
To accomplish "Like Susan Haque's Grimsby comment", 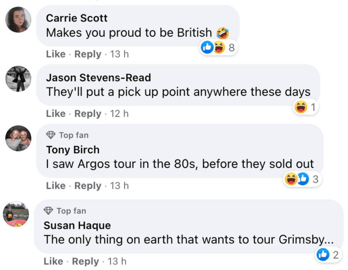I will click(x=53, y=261).
